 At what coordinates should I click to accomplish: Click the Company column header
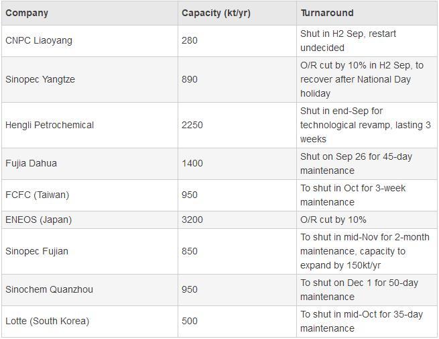[27, 13]
